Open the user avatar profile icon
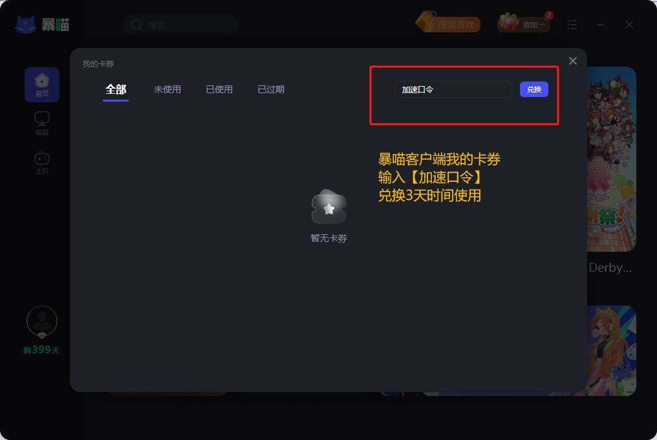Image resolution: width=657 pixels, height=440 pixels. [42, 322]
